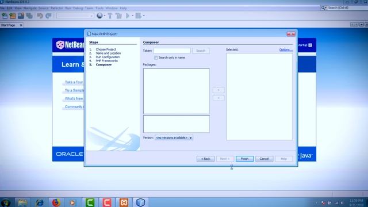Click the IDE Search field
Screen dimensions: 368x207
[x=347, y=7]
